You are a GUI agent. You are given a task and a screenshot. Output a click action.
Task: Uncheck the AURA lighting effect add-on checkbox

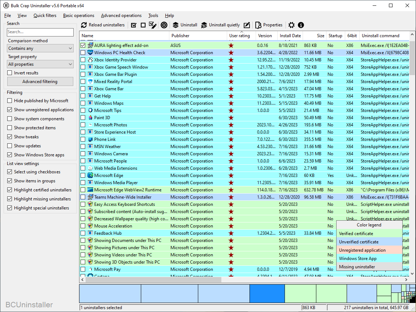coord(83,45)
